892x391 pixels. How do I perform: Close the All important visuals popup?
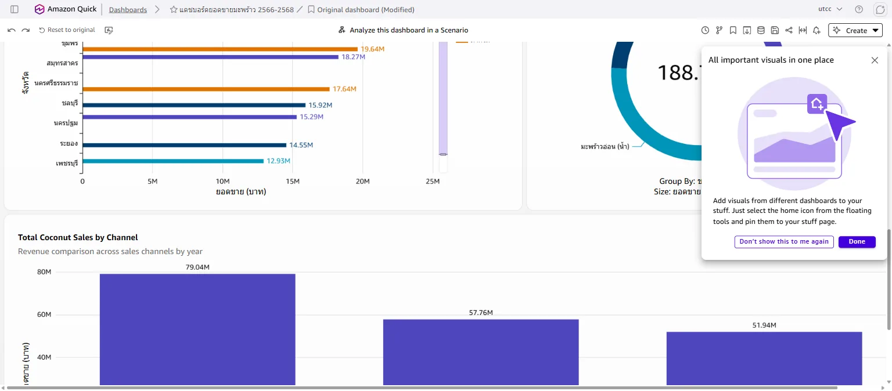click(x=875, y=60)
